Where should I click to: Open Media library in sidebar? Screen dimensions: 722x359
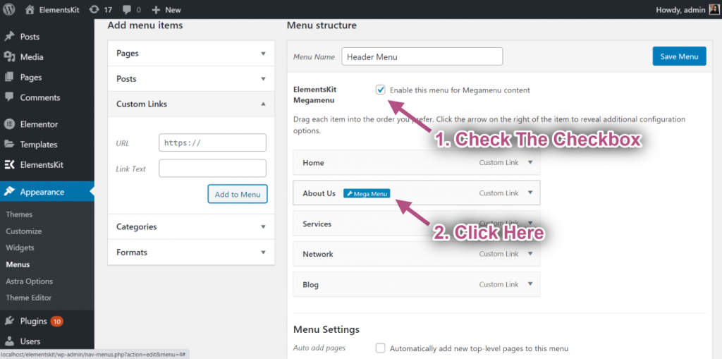click(31, 57)
